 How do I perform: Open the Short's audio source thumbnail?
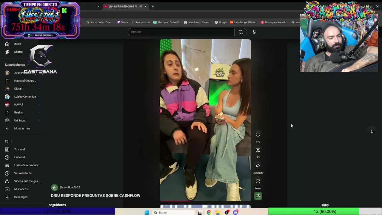click(x=258, y=196)
